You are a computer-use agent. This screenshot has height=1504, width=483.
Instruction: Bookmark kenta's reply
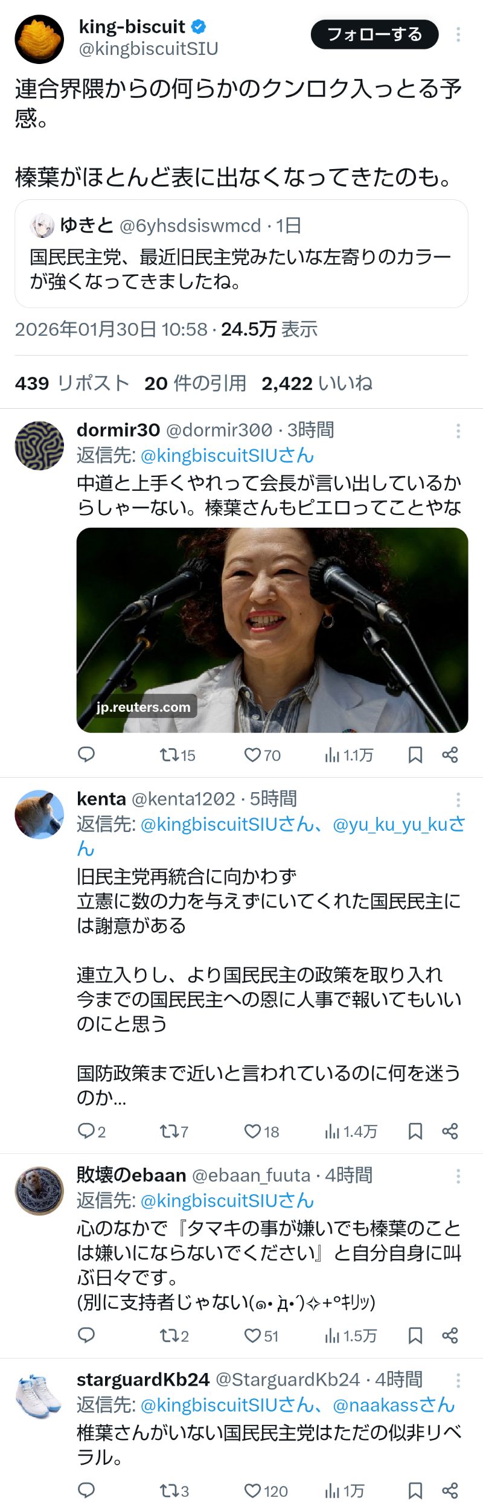pyautogui.click(x=415, y=1131)
